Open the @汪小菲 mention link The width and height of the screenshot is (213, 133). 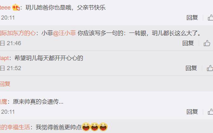[64, 33]
